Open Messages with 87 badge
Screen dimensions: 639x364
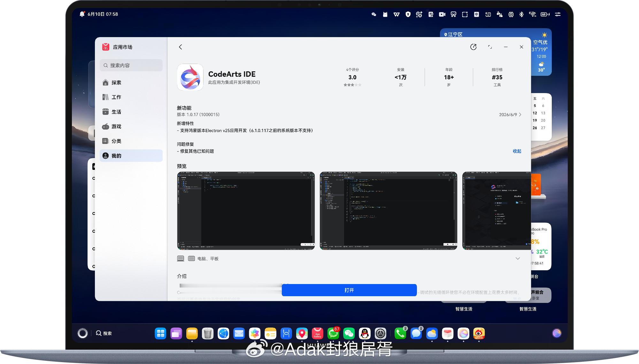click(x=333, y=334)
